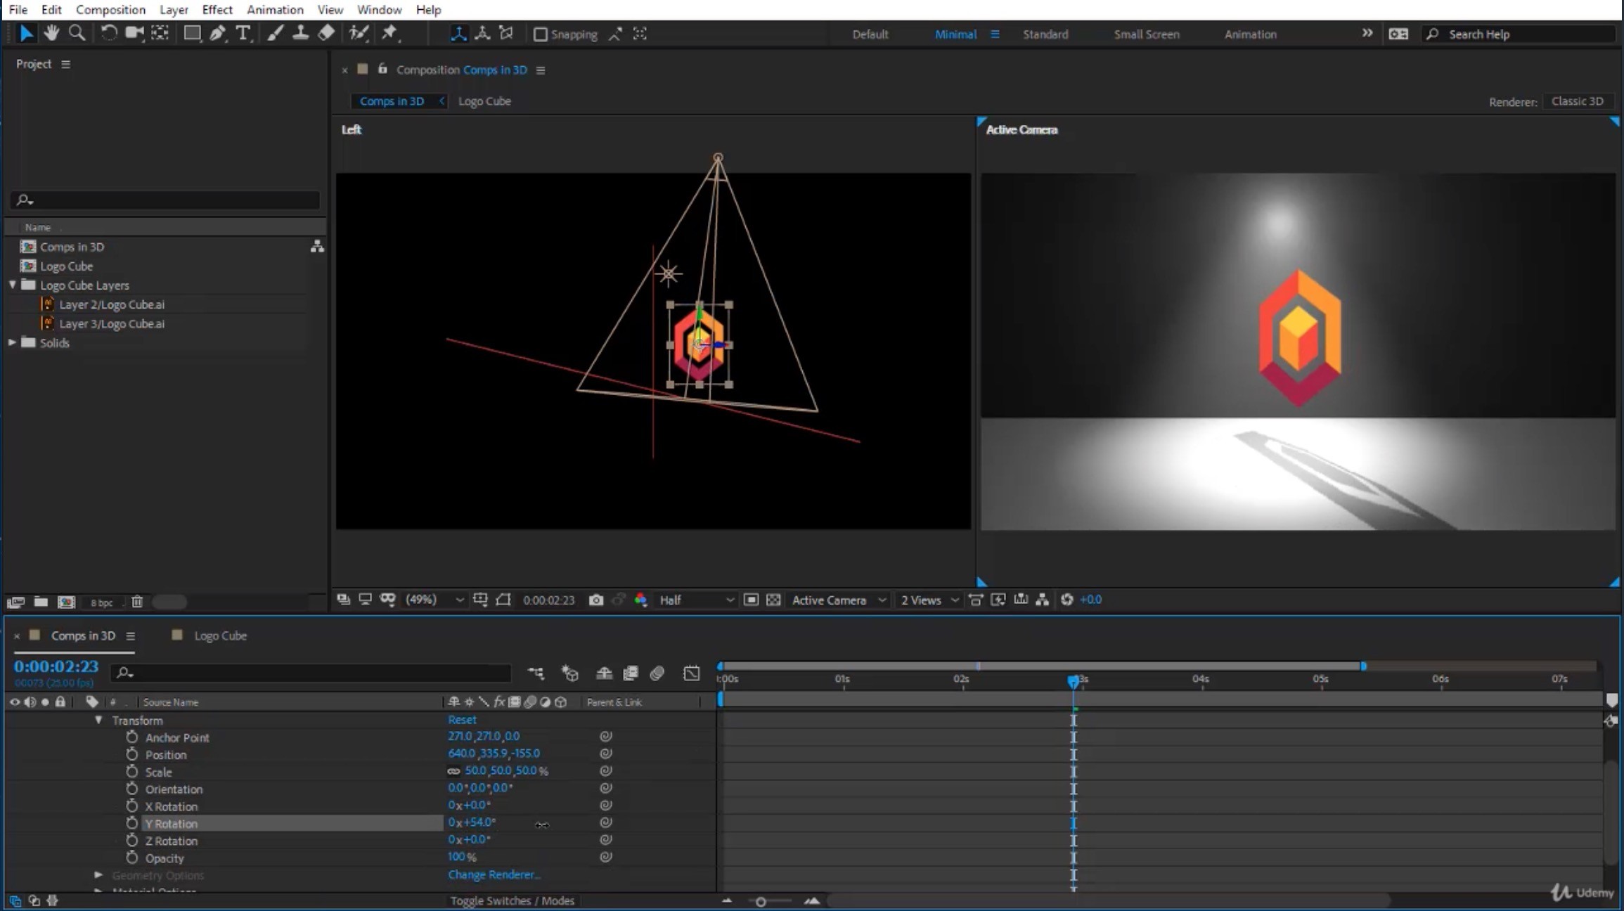Screen dimensions: 1624x911
Task: Click the Composition Mini-Flowchart icon
Action: click(x=536, y=673)
